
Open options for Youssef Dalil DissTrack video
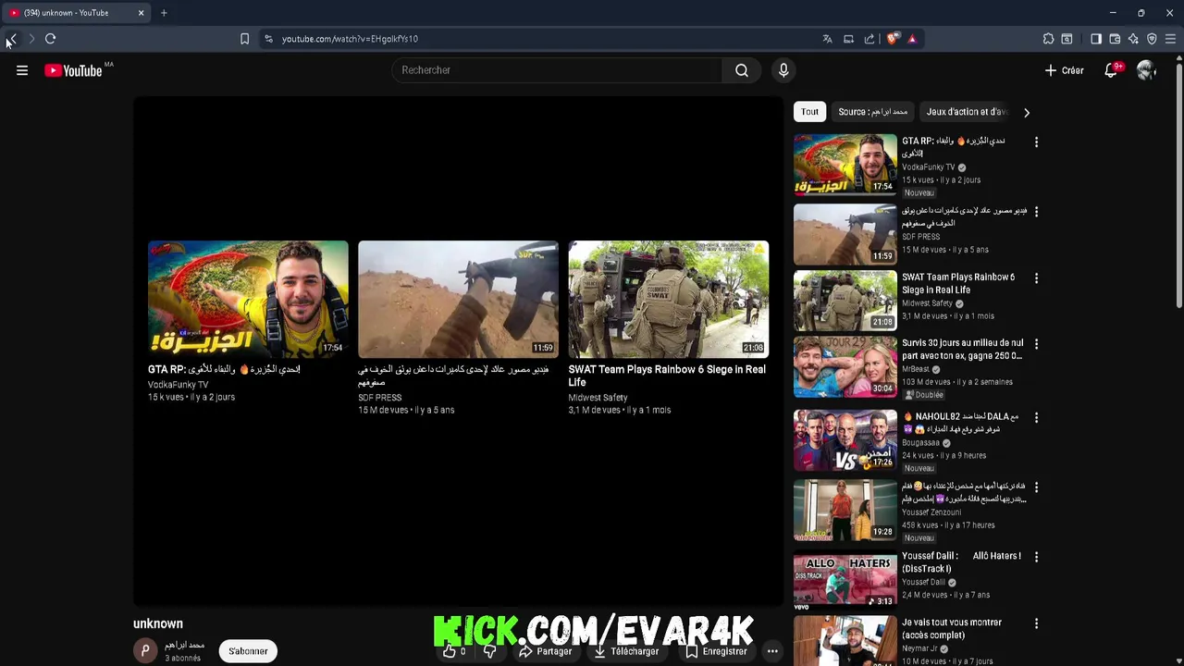[x=1036, y=557]
